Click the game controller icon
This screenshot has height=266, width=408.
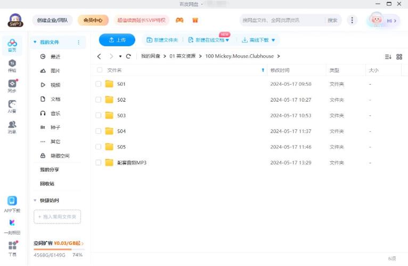click(179, 20)
